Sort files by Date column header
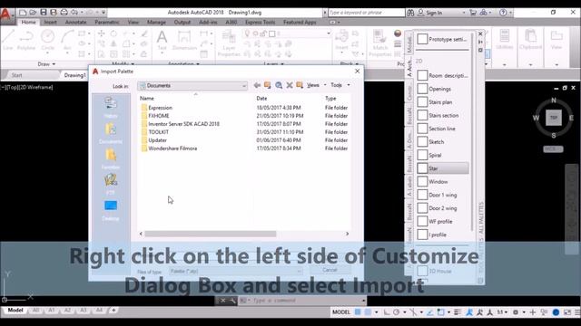Viewport: 581px width, 326px height. [x=261, y=99]
